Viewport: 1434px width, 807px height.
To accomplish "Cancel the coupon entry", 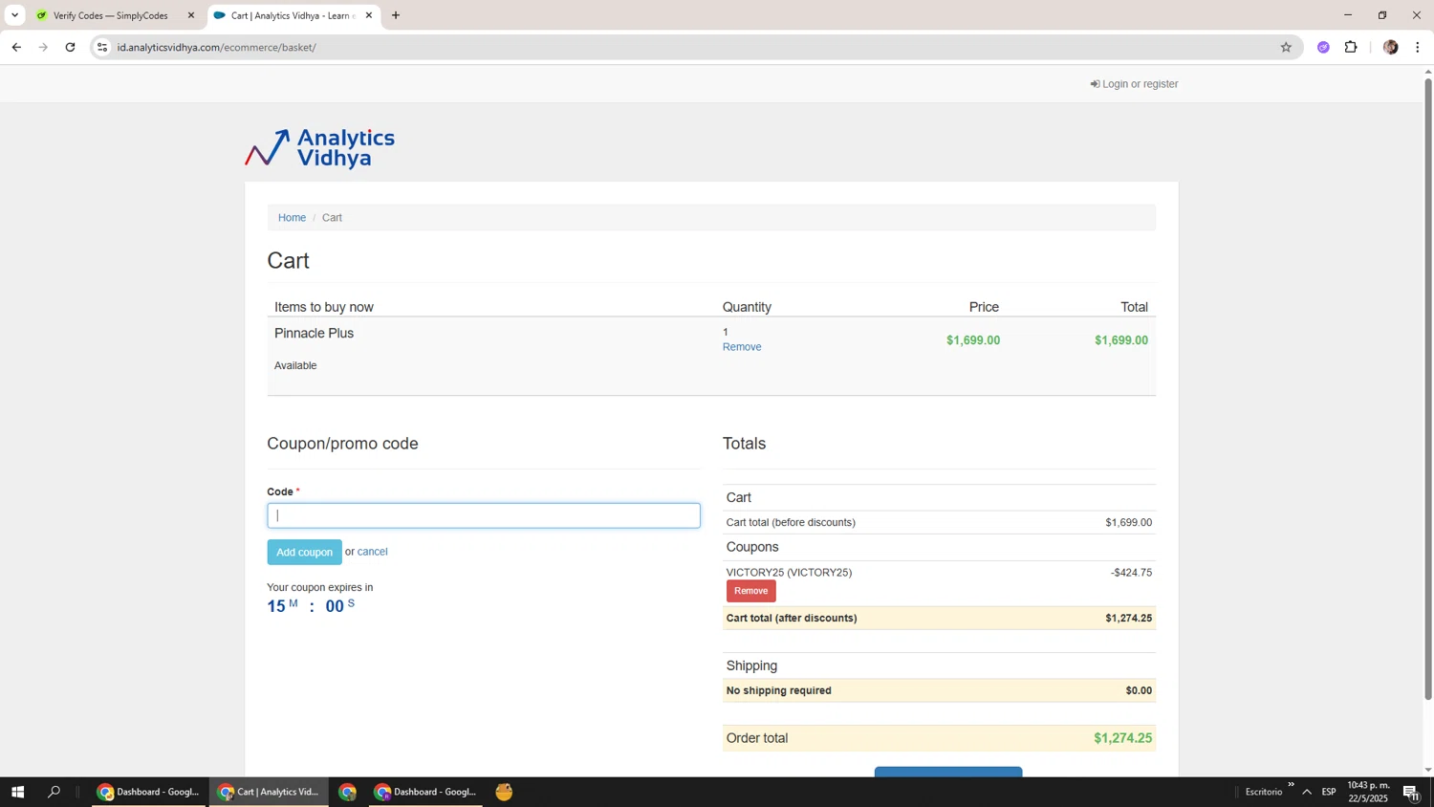I will (x=372, y=552).
